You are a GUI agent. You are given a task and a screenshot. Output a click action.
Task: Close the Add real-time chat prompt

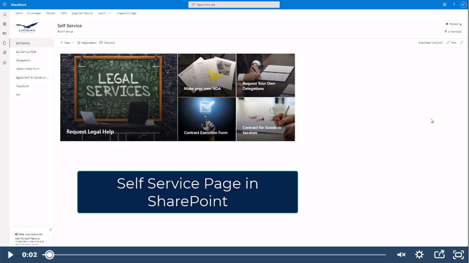(x=50, y=230)
